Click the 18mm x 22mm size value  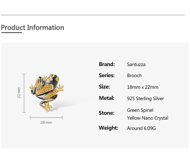[x=142, y=87]
